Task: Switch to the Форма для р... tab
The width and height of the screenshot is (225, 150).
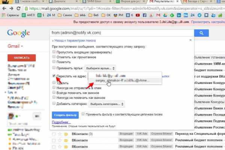Action: pyautogui.click(x=130, y=1)
